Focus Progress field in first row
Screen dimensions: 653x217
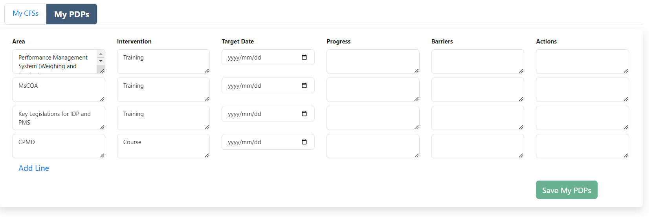pyautogui.click(x=372, y=61)
